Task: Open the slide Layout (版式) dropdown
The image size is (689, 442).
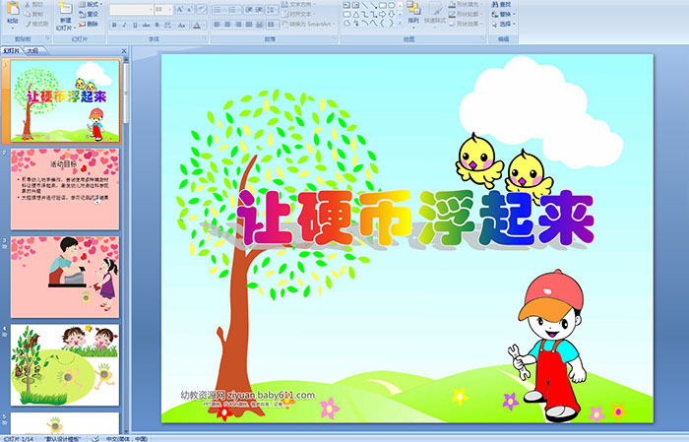Action: pyautogui.click(x=91, y=4)
